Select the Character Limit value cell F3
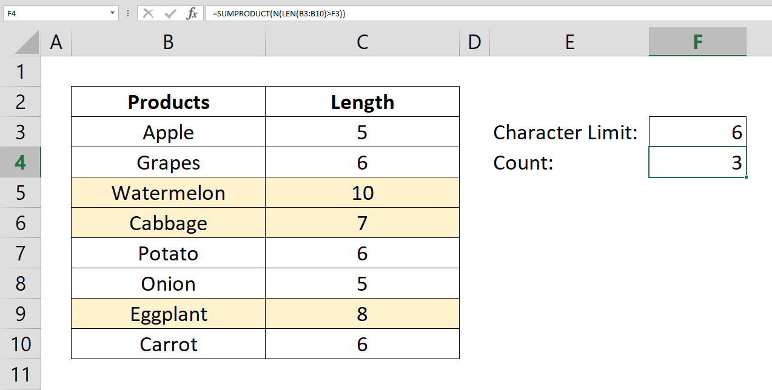 [x=697, y=132]
